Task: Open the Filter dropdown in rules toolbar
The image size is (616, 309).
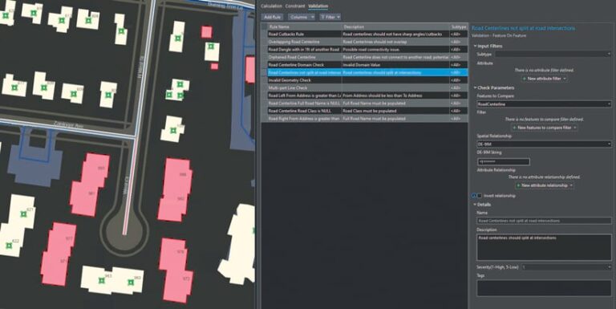Action: pos(330,18)
